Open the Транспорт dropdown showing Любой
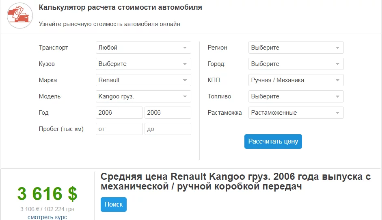The width and height of the screenshot is (382, 220). (x=143, y=48)
